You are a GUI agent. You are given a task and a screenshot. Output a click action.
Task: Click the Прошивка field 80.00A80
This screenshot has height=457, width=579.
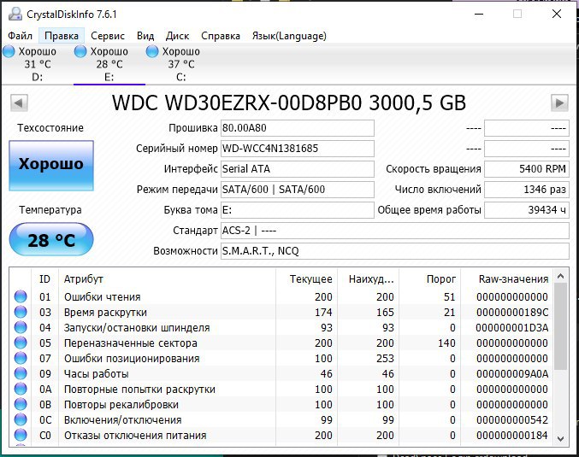298,128
